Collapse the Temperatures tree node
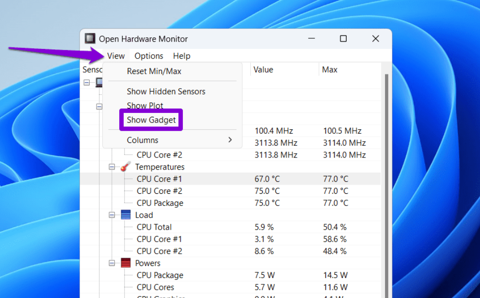This screenshot has height=298, width=480. [x=111, y=167]
